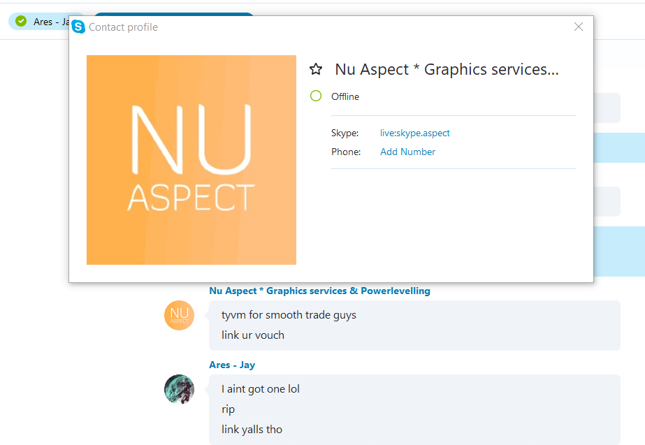Viewport: 645px width, 445px height.
Task: Click the Skype logo in the profile title bar
Action: [x=78, y=27]
